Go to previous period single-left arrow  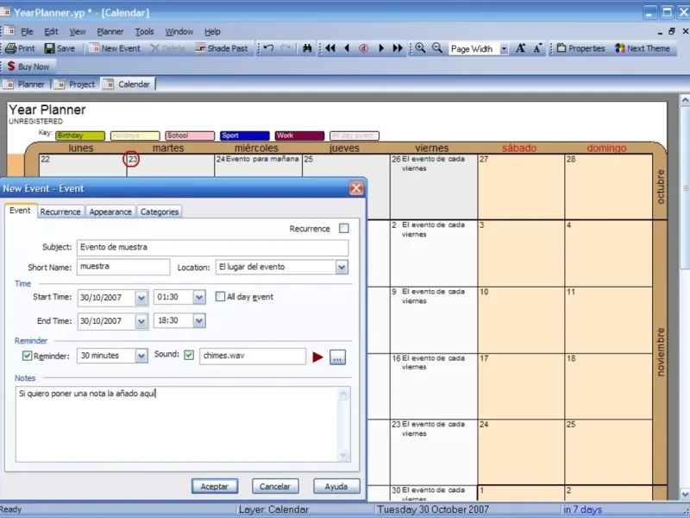[347, 48]
